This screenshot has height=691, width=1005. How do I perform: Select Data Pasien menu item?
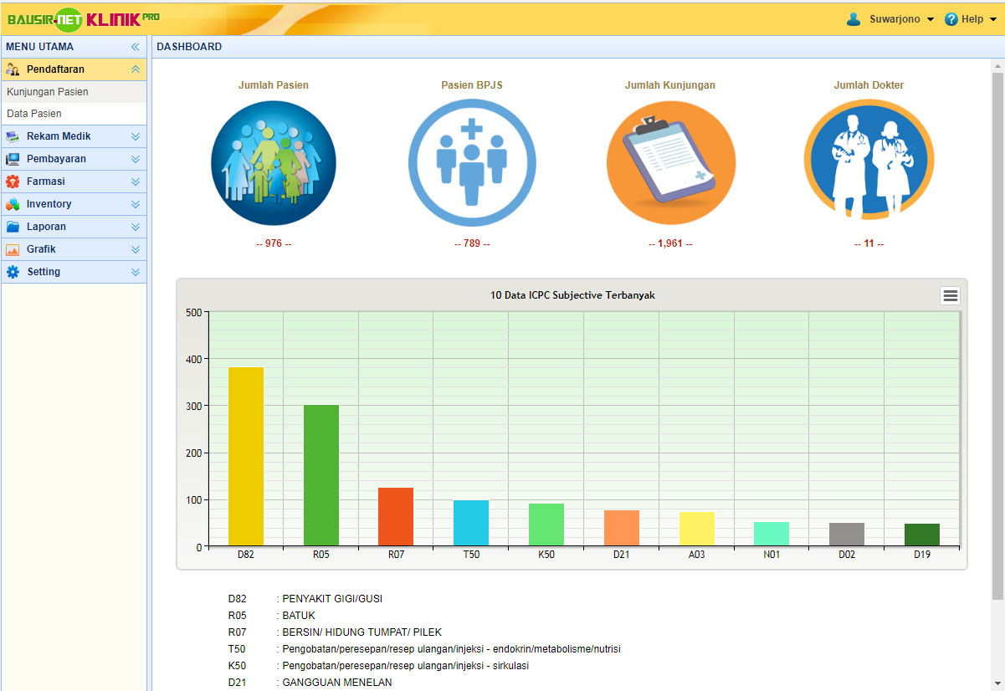[x=34, y=114]
